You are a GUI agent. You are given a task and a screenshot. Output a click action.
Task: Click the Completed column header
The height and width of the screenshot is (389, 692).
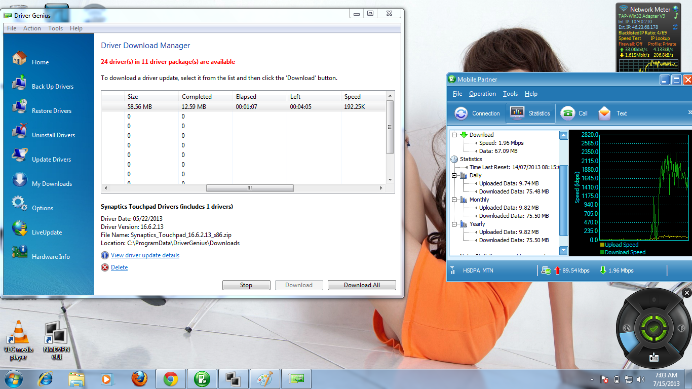[205, 96]
